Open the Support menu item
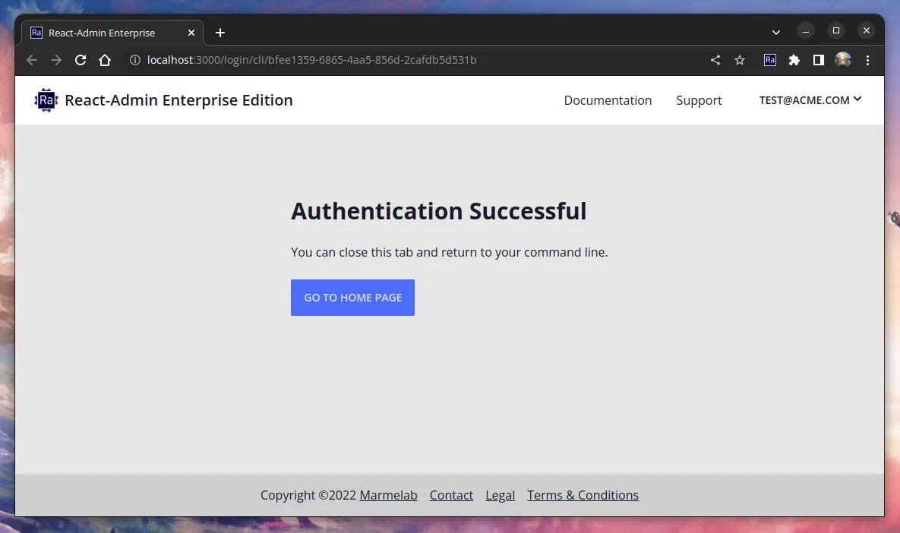The width and height of the screenshot is (900, 533). [x=699, y=100]
